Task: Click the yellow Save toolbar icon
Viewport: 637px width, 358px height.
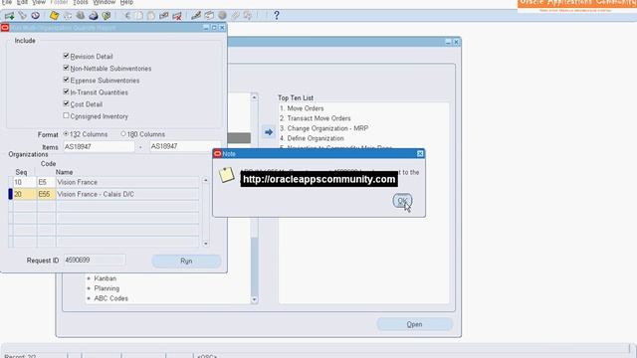Action: point(54,16)
